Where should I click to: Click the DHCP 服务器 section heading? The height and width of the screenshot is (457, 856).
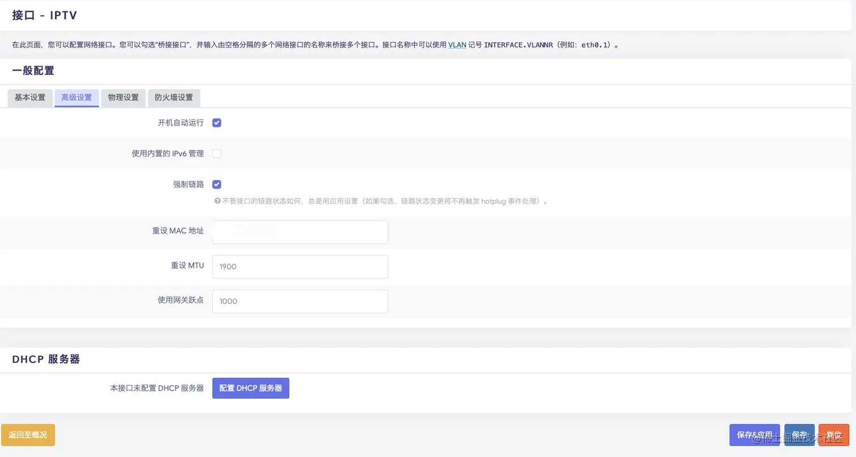tap(46, 360)
